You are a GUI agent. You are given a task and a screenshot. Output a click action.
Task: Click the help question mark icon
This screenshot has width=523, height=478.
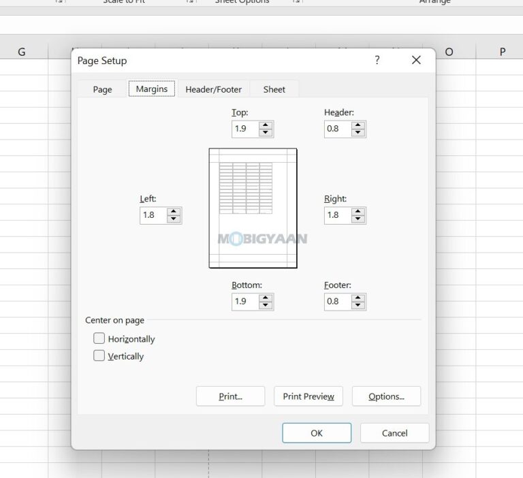[377, 60]
